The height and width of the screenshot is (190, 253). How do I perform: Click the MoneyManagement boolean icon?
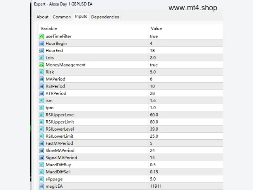pos(42,65)
